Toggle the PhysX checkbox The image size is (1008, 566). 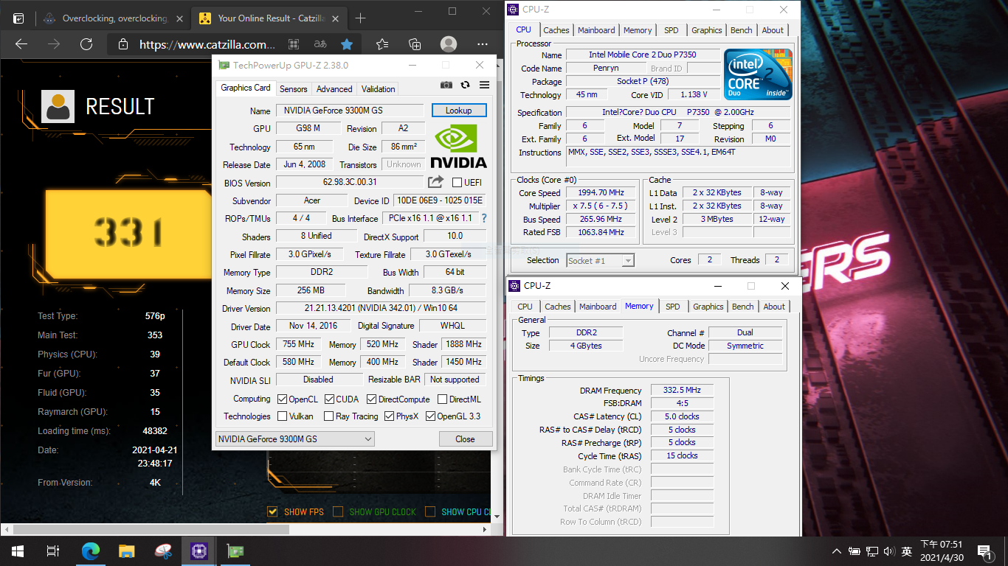pos(389,416)
